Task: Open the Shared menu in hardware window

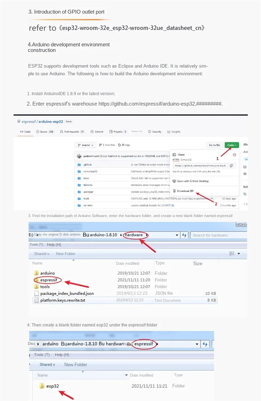Action: pos(41,254)
